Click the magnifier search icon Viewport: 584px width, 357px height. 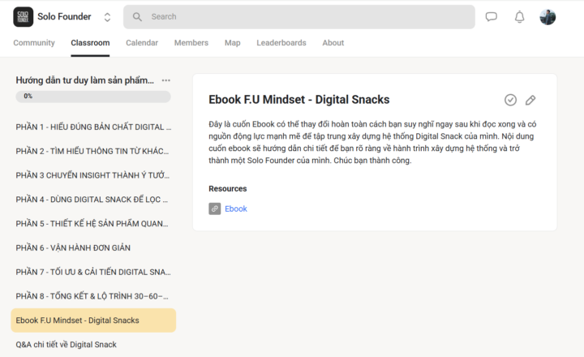tap(137, 17)
